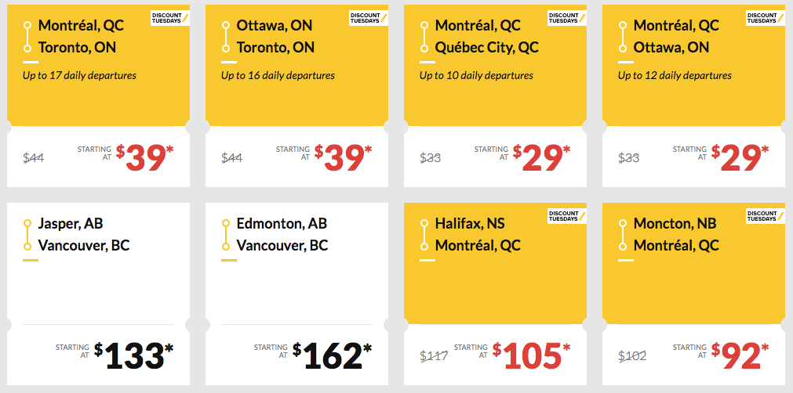The height and width of the screenshot is (393, 793).
Task: Click Discount Tuesdays badge on Halifax–Montréal card
Action: click(567, 215)
